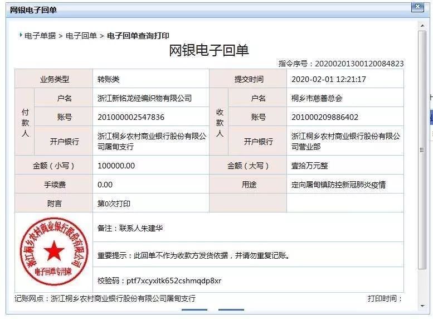Viewport: 433px width, 319px height.
Task: Click the scrollbar up arrow
Action: tap(422, 26)
